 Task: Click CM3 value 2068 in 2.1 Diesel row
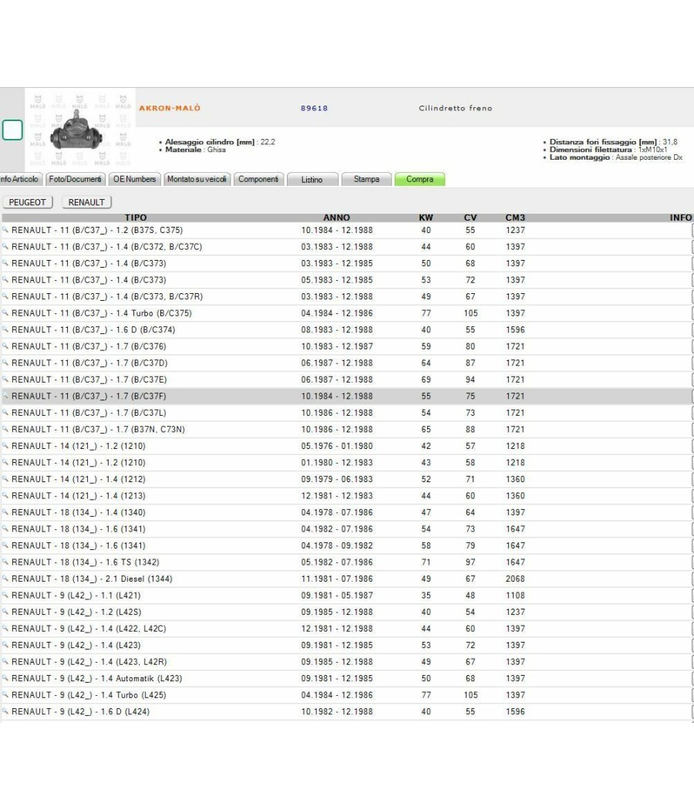[x=515, y=579]
